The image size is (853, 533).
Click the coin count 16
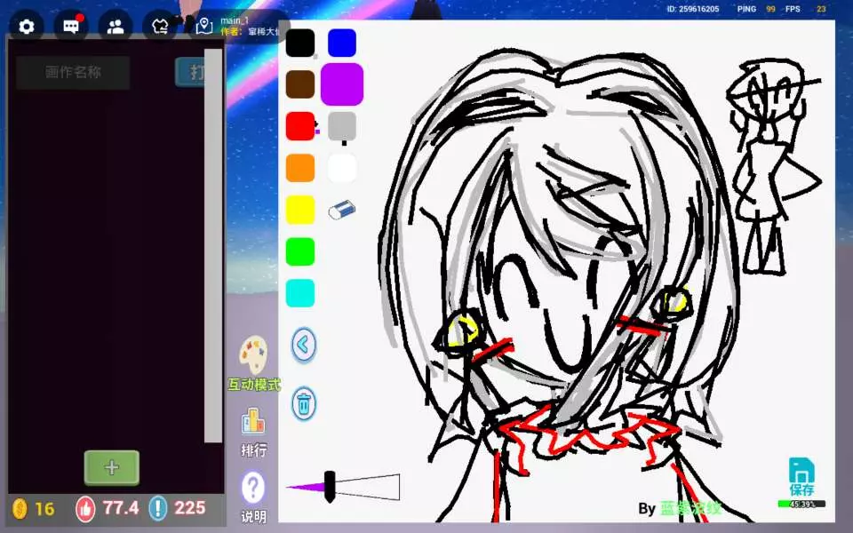[44, 508]
